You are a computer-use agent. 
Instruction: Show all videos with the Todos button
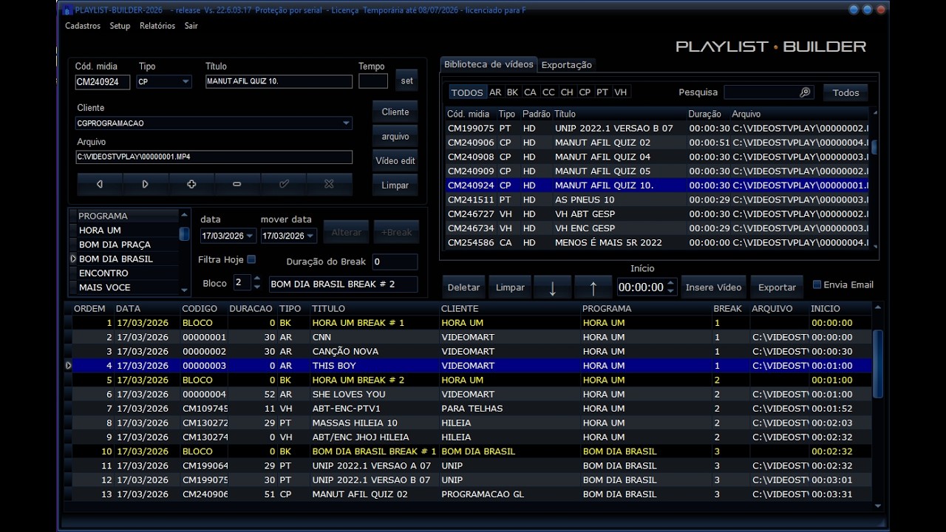[x=845, y=92]
